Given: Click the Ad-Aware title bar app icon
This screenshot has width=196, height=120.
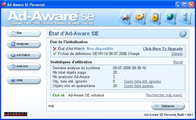Looking at the screenshot, I should pos(4,5).
